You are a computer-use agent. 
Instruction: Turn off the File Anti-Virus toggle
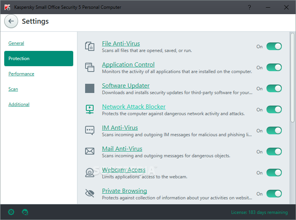pos(274,46)
